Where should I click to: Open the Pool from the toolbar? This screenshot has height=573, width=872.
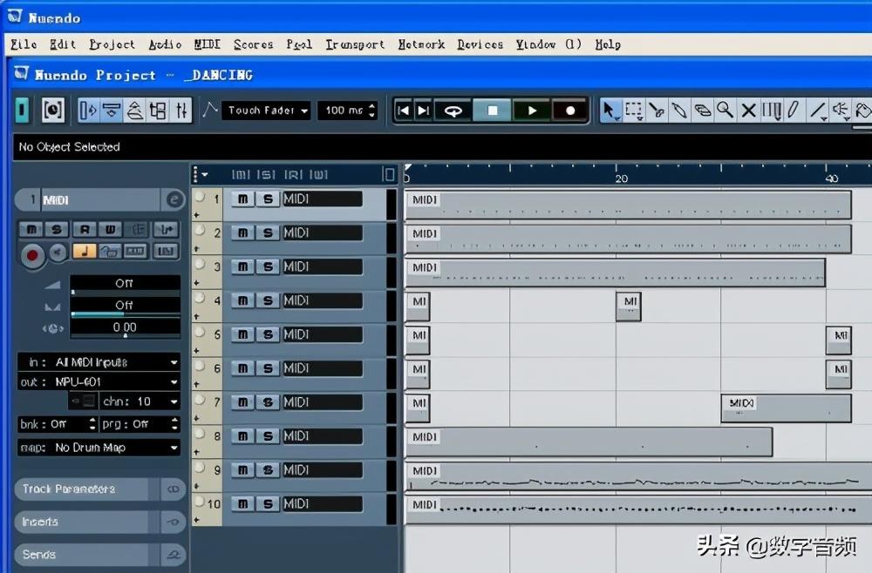(158, 110)
